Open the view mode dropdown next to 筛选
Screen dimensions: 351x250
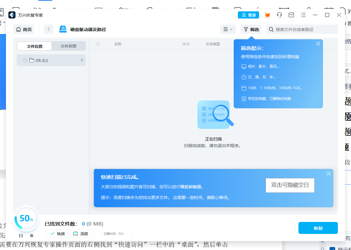click(x=228, y=29)
